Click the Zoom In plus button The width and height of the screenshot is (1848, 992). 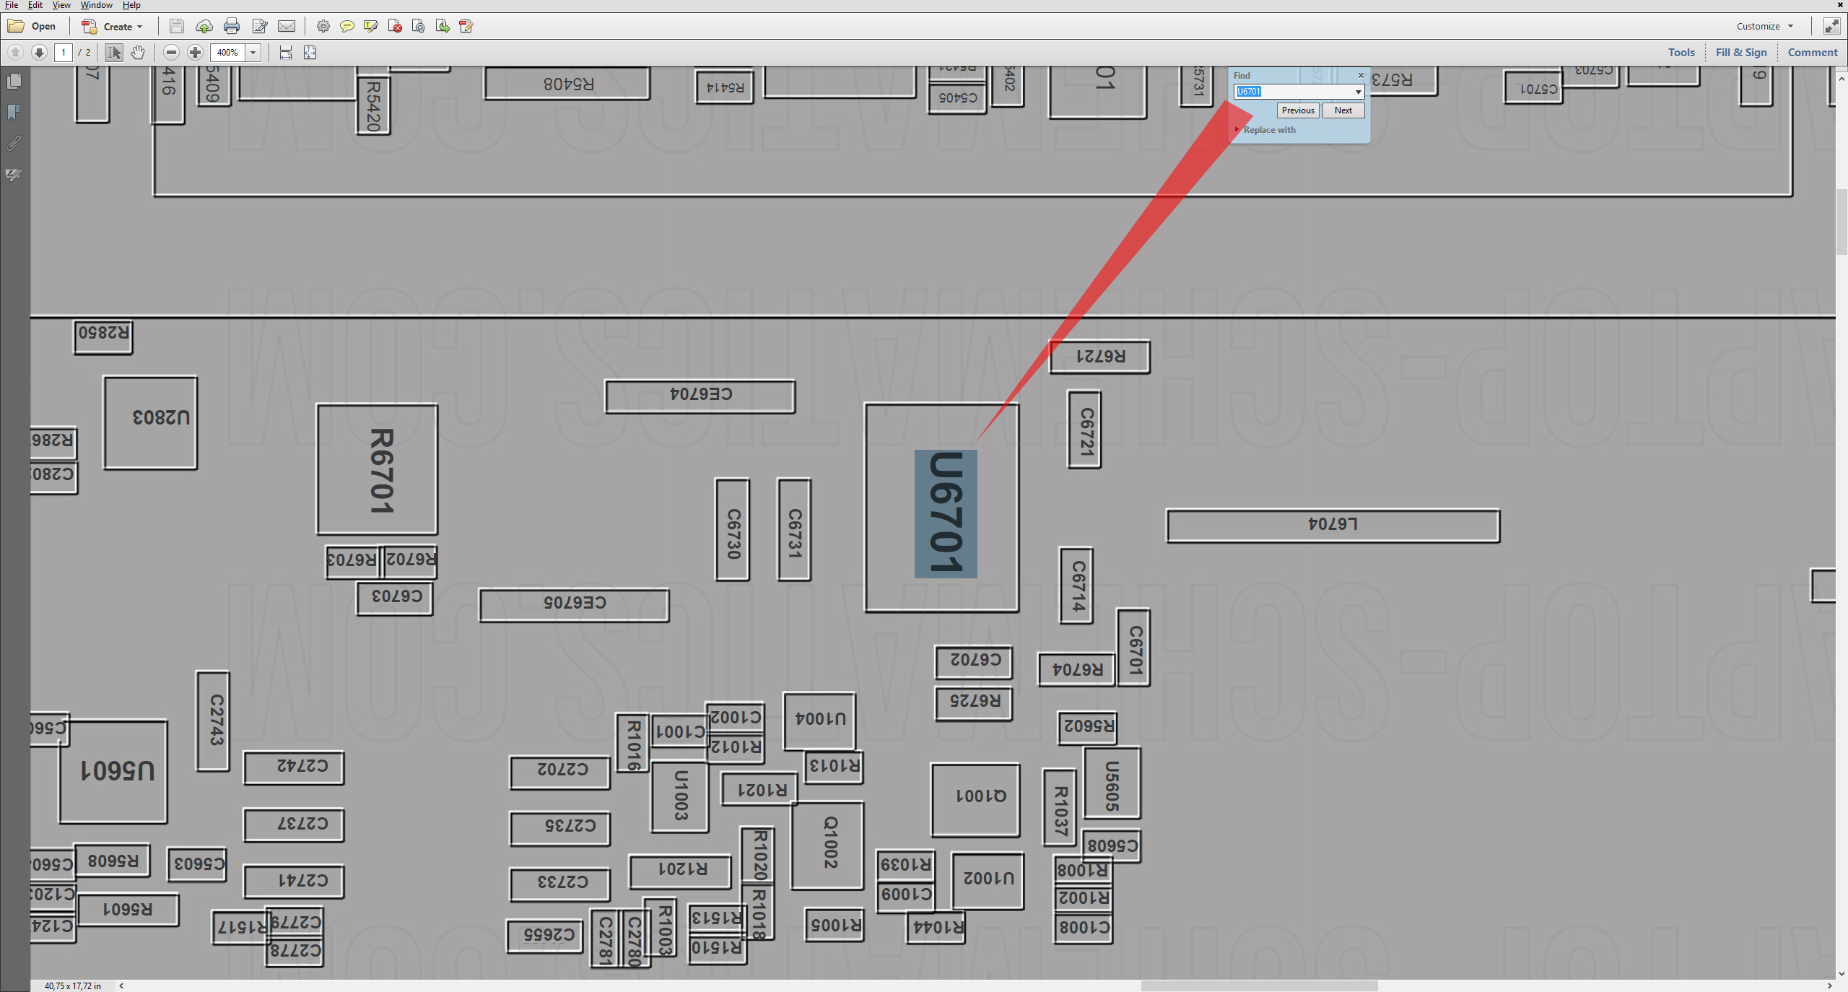[x=195, y=53]
